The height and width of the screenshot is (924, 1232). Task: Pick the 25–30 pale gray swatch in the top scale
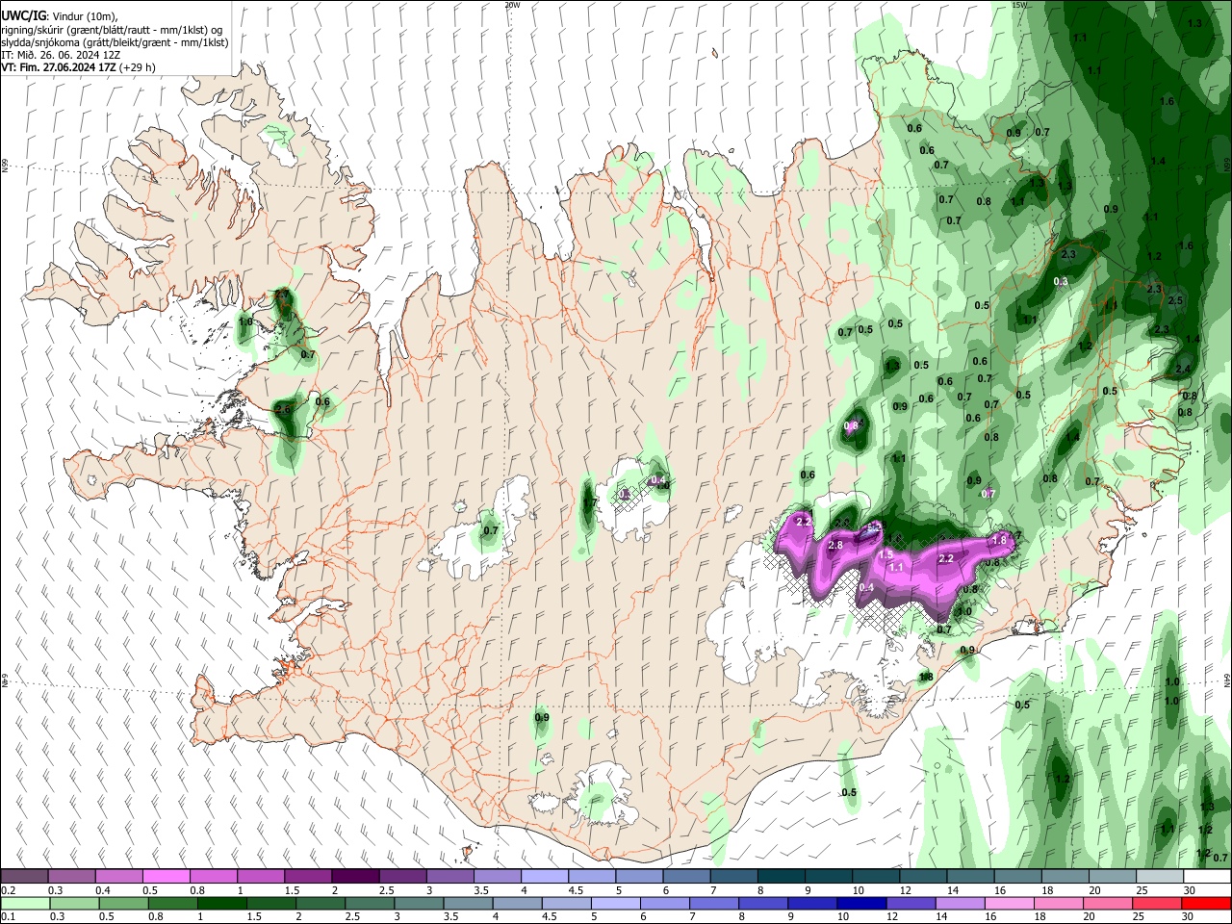click(x=1158, y=877)
